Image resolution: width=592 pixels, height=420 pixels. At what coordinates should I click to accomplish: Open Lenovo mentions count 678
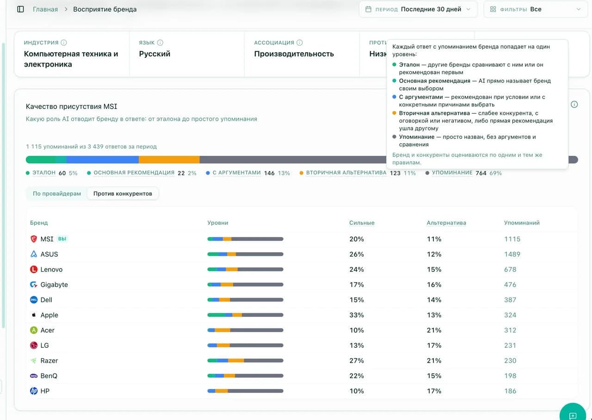(x=510, y=270)
